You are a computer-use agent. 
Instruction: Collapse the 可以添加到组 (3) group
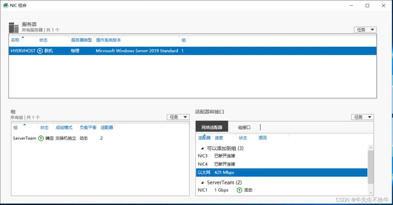click(203, 148)
